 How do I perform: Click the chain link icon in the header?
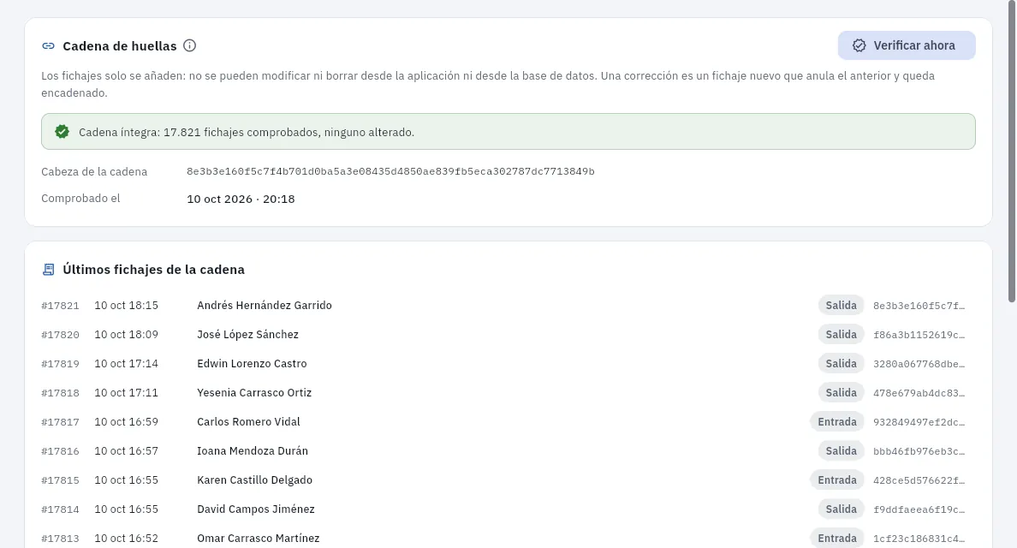[x=48, y=46]
